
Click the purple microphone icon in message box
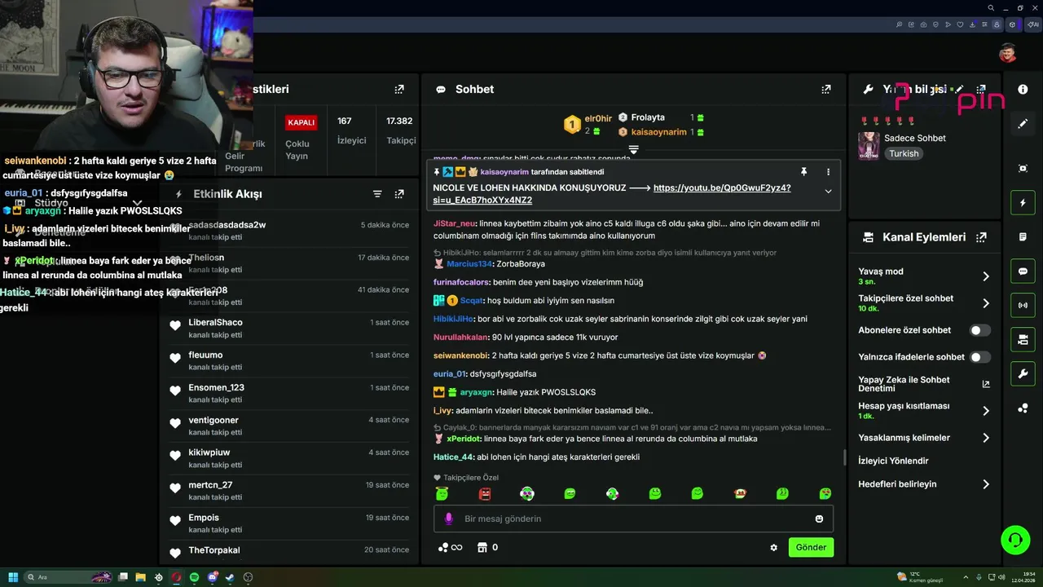pyautogui.click(x=448, y=519)
